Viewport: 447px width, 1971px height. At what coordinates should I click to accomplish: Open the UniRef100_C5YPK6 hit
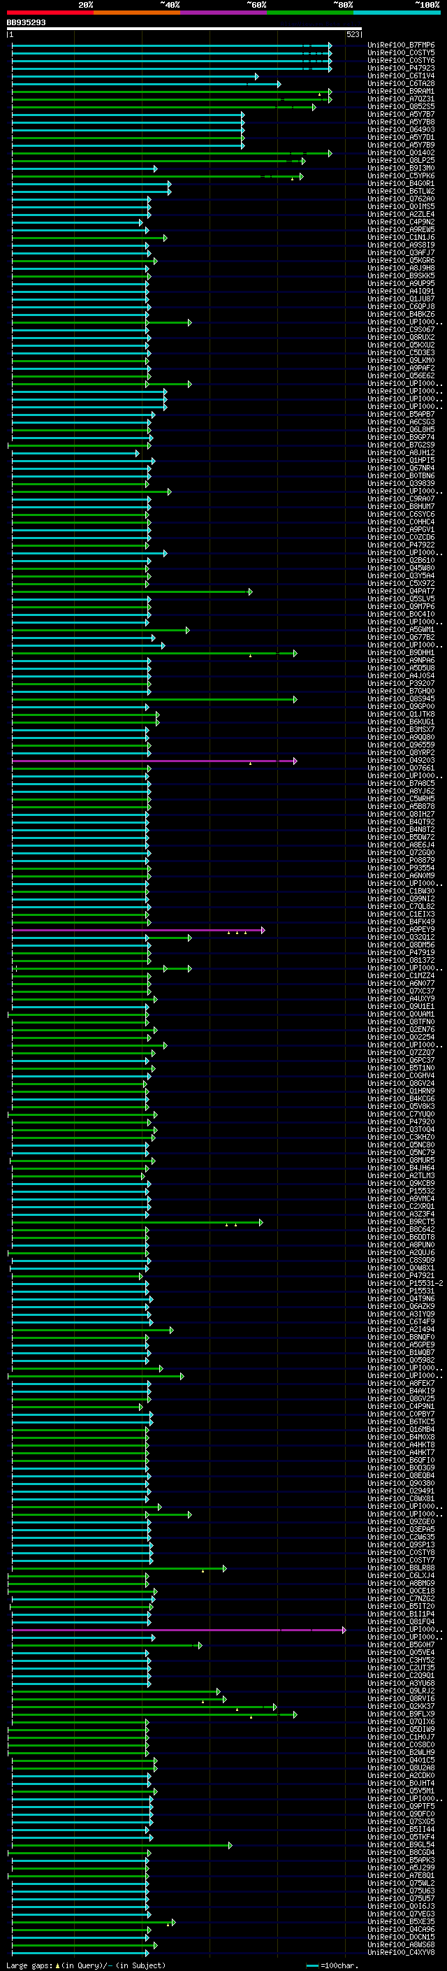(x=401, y=176)
